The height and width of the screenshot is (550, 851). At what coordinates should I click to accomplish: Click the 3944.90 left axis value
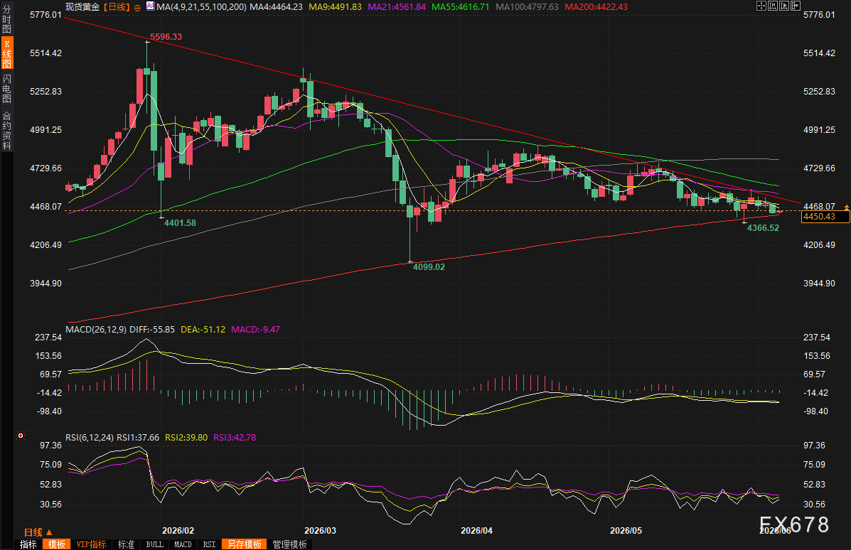(46, 284)
